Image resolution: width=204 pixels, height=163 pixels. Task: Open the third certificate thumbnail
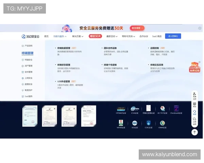tap(69, 116)
